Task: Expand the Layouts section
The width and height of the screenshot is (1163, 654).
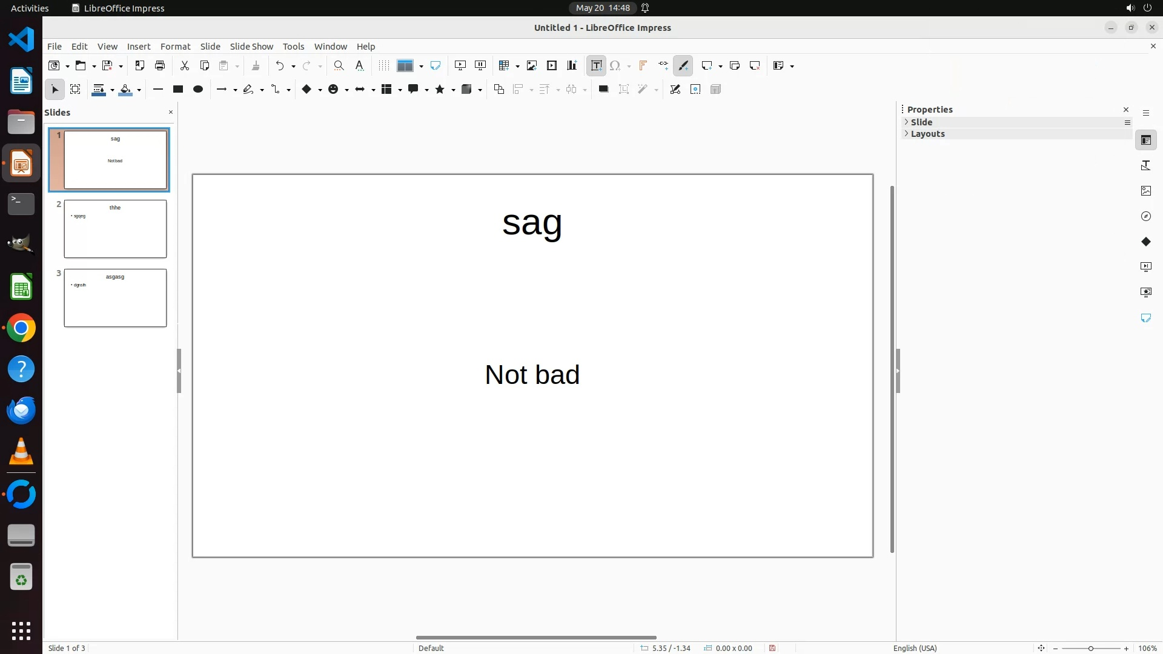Action: (x=927, y=134)
